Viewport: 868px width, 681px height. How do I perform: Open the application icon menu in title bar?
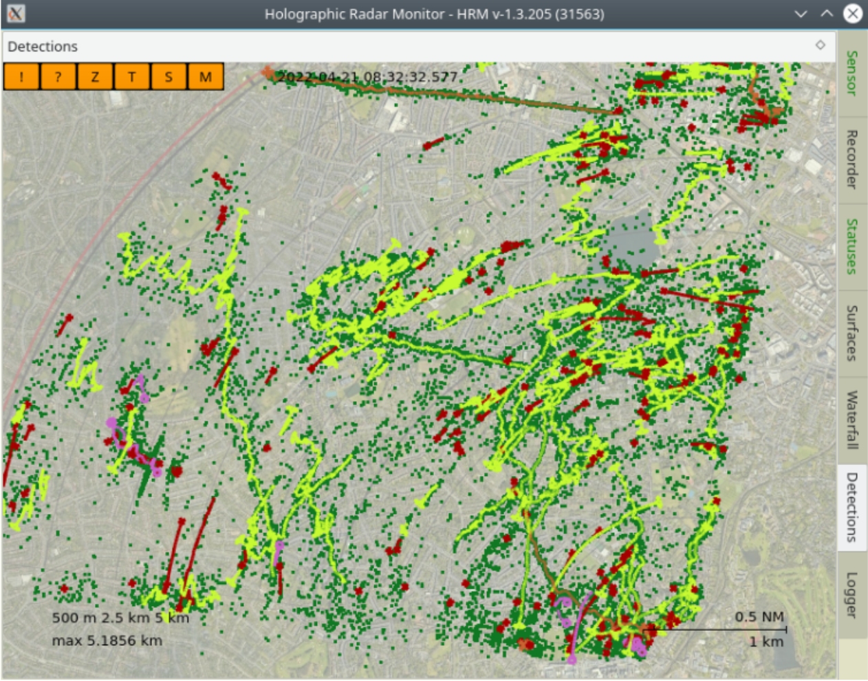click(x=16, y=14)
